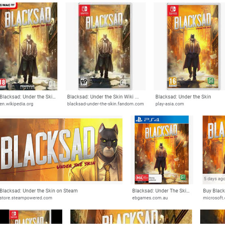Open the thumbnail labeled 5 days ago

coord(214,150)
